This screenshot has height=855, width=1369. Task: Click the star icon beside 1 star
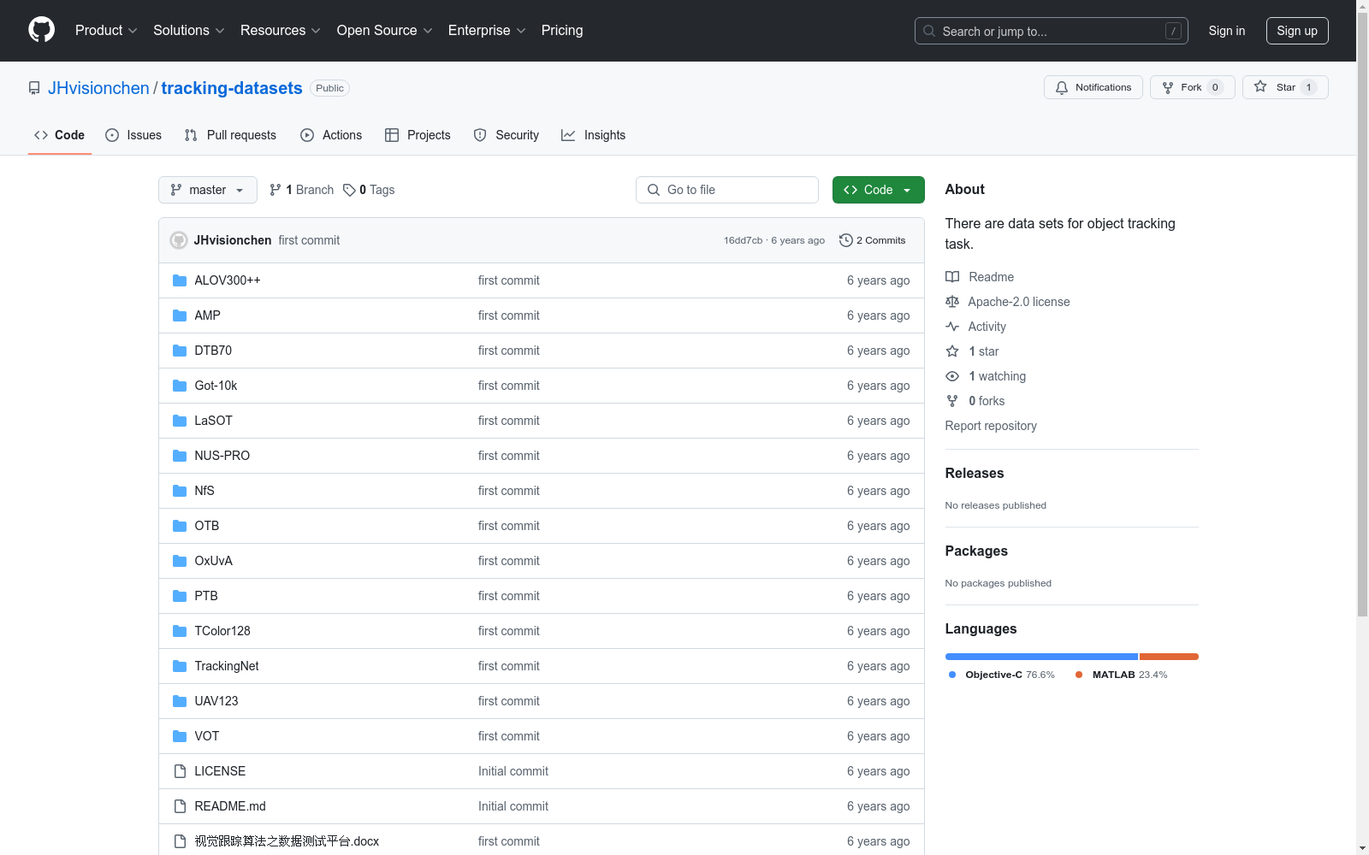pyautogui.click(x=952, y=351)
